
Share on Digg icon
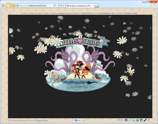pos(141,120)
